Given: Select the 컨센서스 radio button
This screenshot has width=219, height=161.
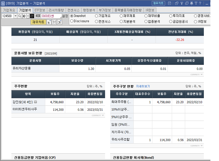Looking at the screenshot, I should coord(96,21).
